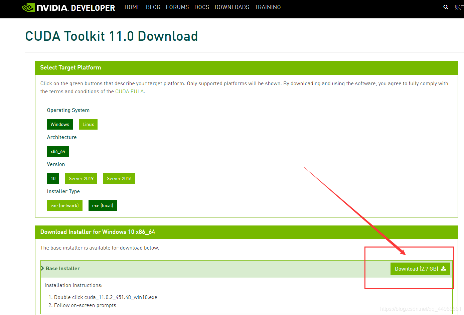This screenshot has height=315, width=464.
Task: Click the cuda_11.0.2_451.48_win10.exe instruction line
Action: click(106, 297)
